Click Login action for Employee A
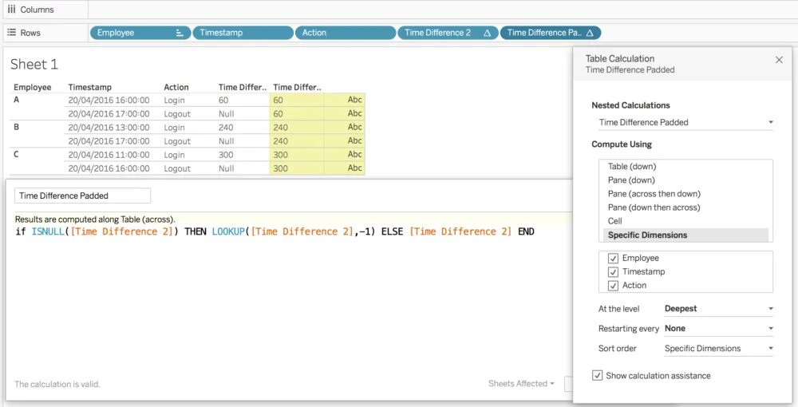This screenshot has height=407, width=798. 175,101
